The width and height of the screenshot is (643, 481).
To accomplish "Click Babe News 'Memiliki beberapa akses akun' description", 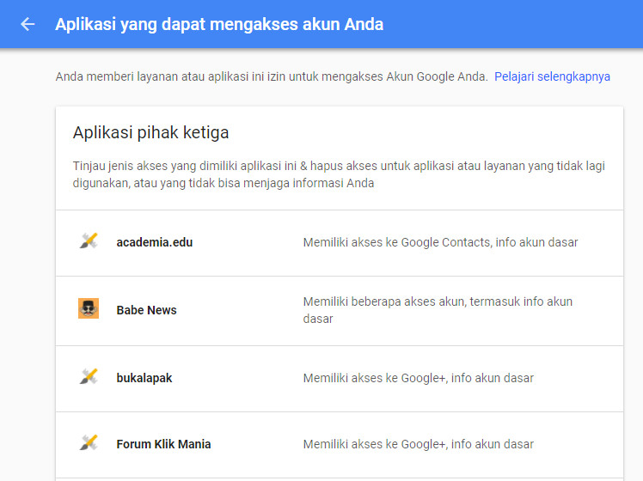I will pyautogui.click(x=438, y=310).
